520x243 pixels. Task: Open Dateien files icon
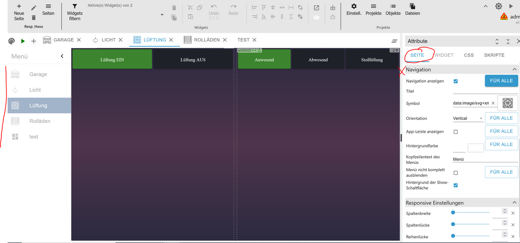coord(413,6)
